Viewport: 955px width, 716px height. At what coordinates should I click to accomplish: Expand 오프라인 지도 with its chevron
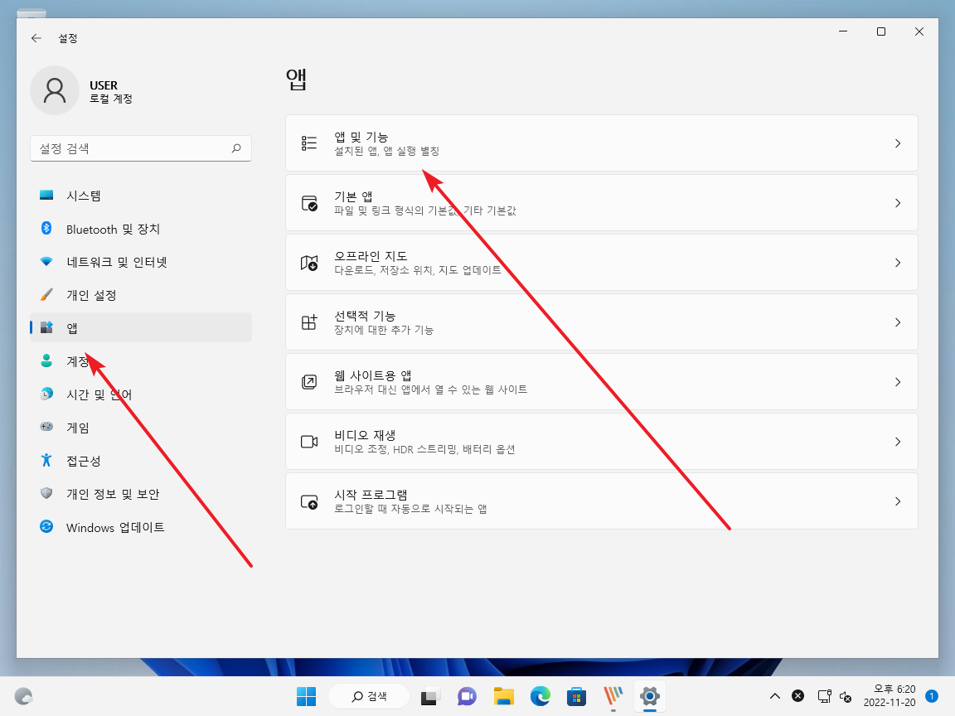pyautogui.click(x=898, y=262)
